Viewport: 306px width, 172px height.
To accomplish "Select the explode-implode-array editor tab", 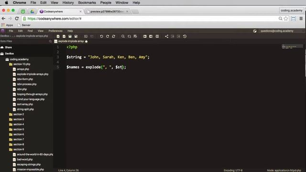I will tap(71, 41).
